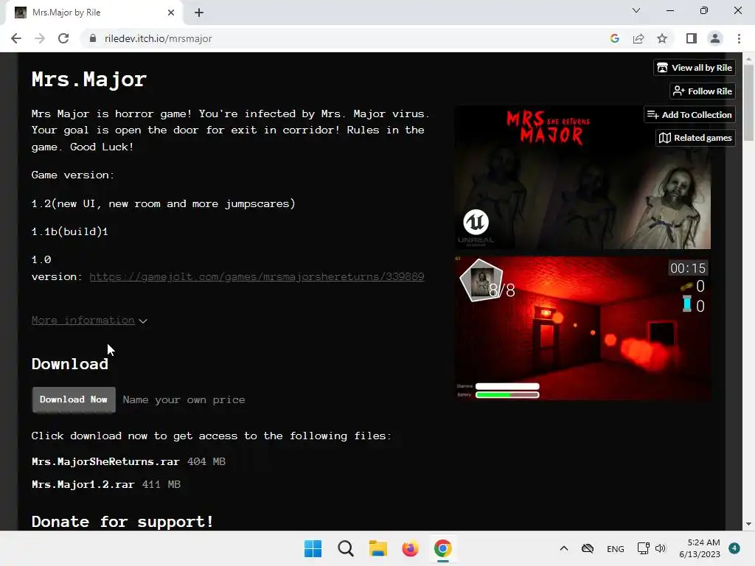The height and width of the screenshot is (566, 755).
Task: Open Windows Start menu
Action: 313,548
